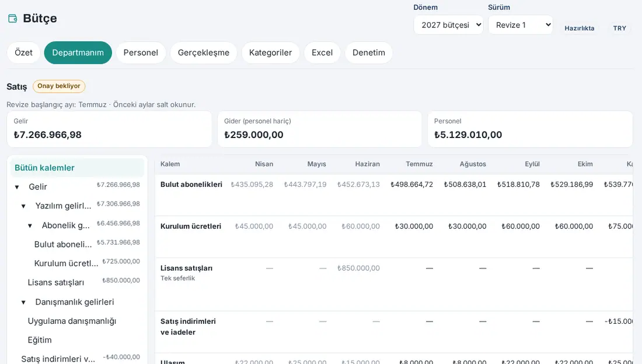The height and width of the screenshot is (364, 642).
Task: Select Bulut abonelikleri in the sidebar tree
Action: coord(63,244)
